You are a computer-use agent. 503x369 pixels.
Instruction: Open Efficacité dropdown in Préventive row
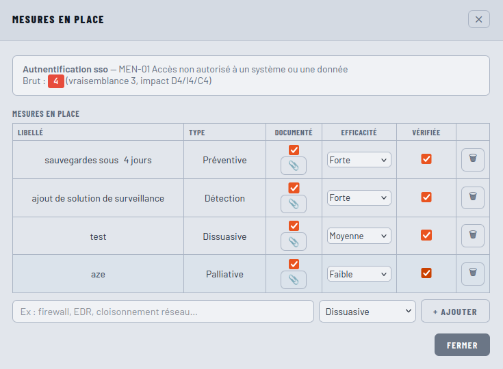pos(359,159)
